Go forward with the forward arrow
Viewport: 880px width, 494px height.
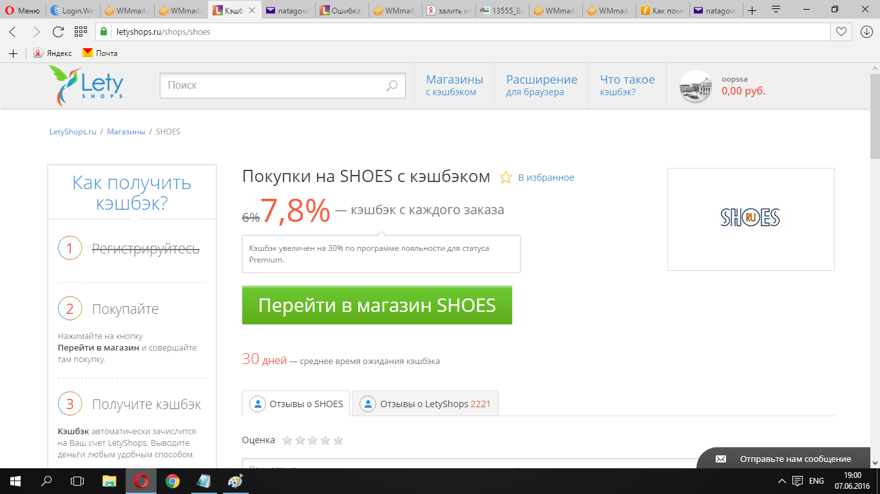click(x=36, y=32)
